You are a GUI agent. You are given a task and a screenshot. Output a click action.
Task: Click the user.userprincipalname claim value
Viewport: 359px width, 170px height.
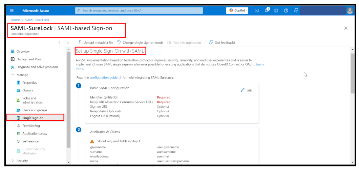tap(173, 161)
